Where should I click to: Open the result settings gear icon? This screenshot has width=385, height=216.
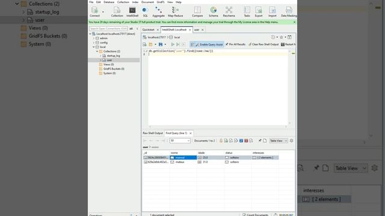pos(291,140)
